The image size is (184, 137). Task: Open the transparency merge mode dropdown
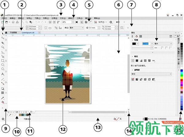tap(151, 74)
